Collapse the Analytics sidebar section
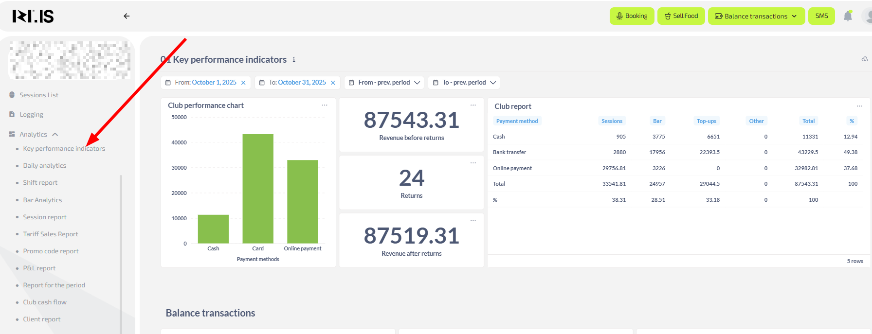 34,134
